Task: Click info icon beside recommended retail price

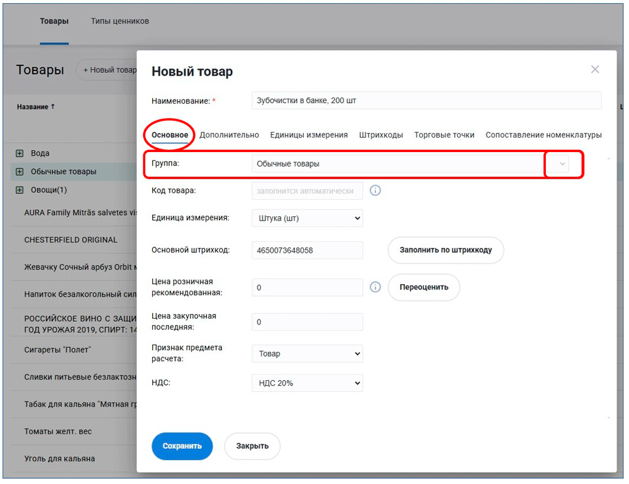Action: point(376,287)
